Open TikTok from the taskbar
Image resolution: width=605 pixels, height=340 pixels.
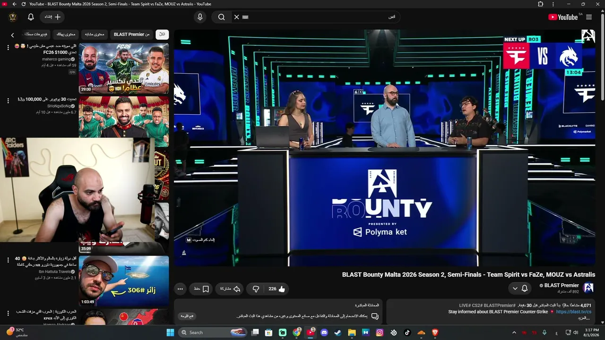407,332
